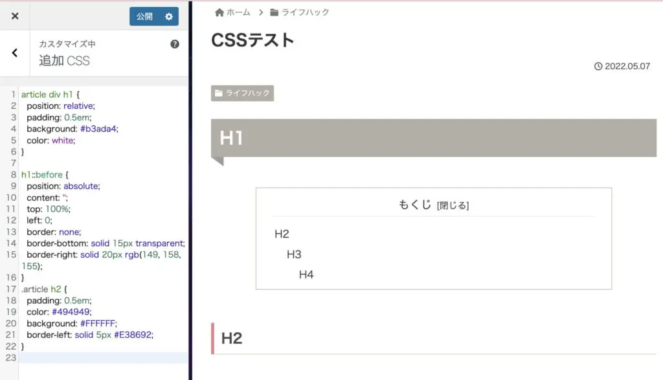
Task: Click the 'h1::before {' selector line
Action: tap(45, 175)
